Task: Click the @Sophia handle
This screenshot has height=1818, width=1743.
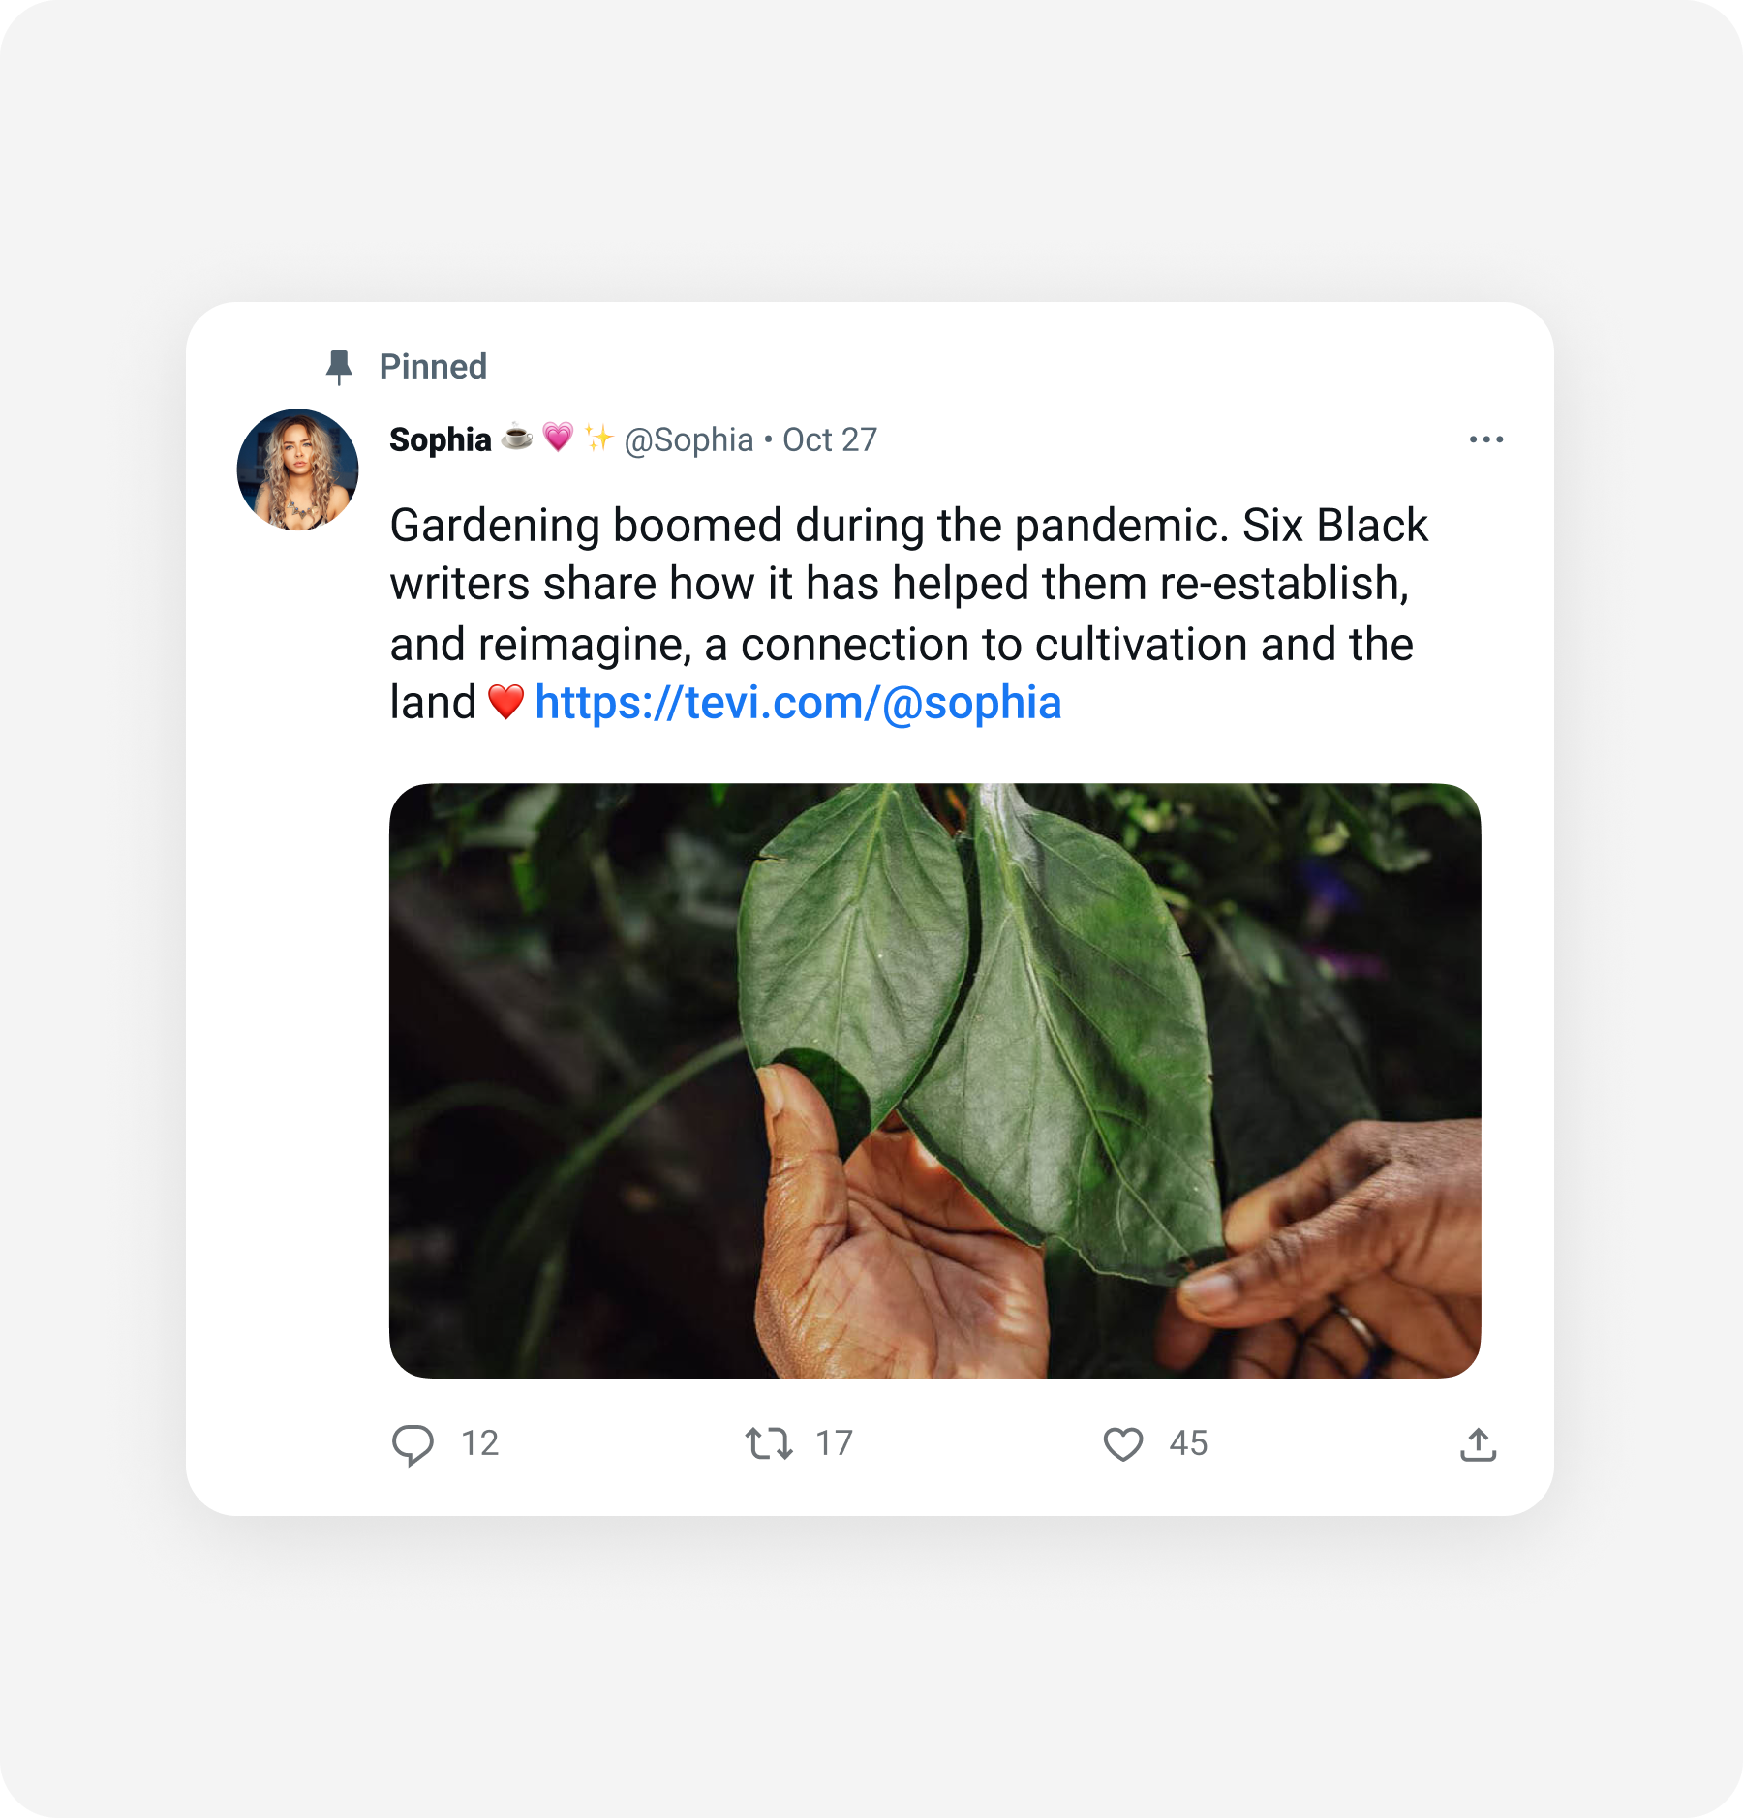Action: tap(688, 440)
